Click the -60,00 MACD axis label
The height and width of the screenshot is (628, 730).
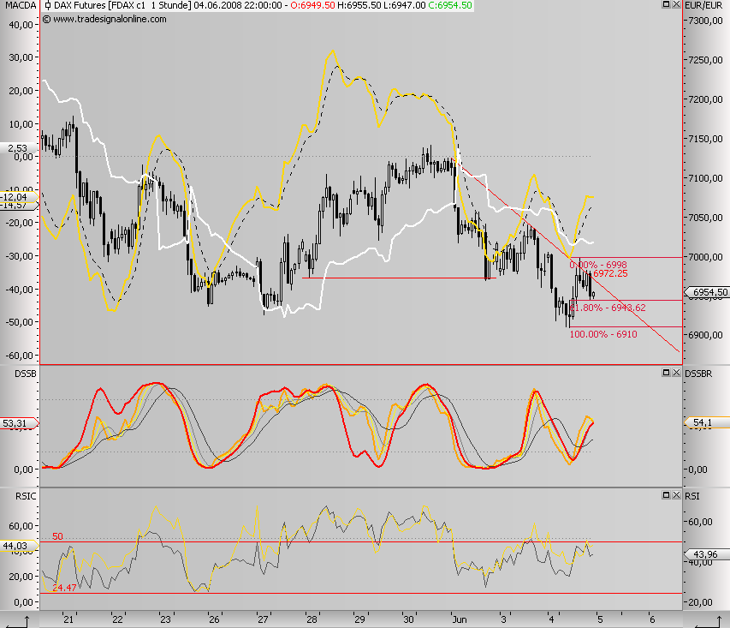(20, 356)
